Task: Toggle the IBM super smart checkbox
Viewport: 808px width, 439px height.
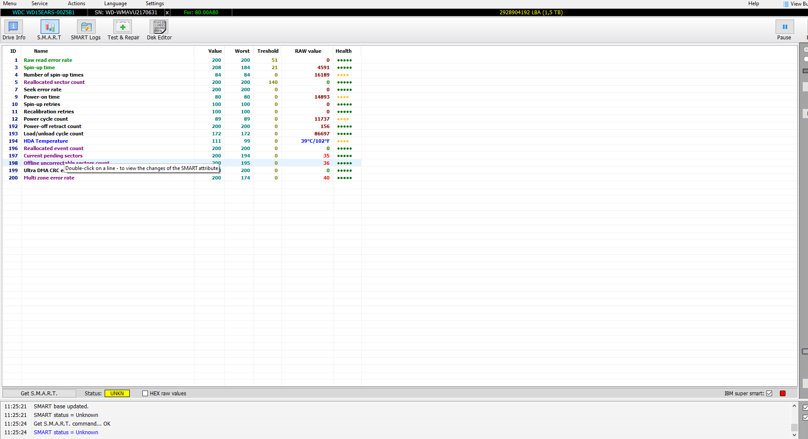Action: pyautogui.click(x=769, y=393)
